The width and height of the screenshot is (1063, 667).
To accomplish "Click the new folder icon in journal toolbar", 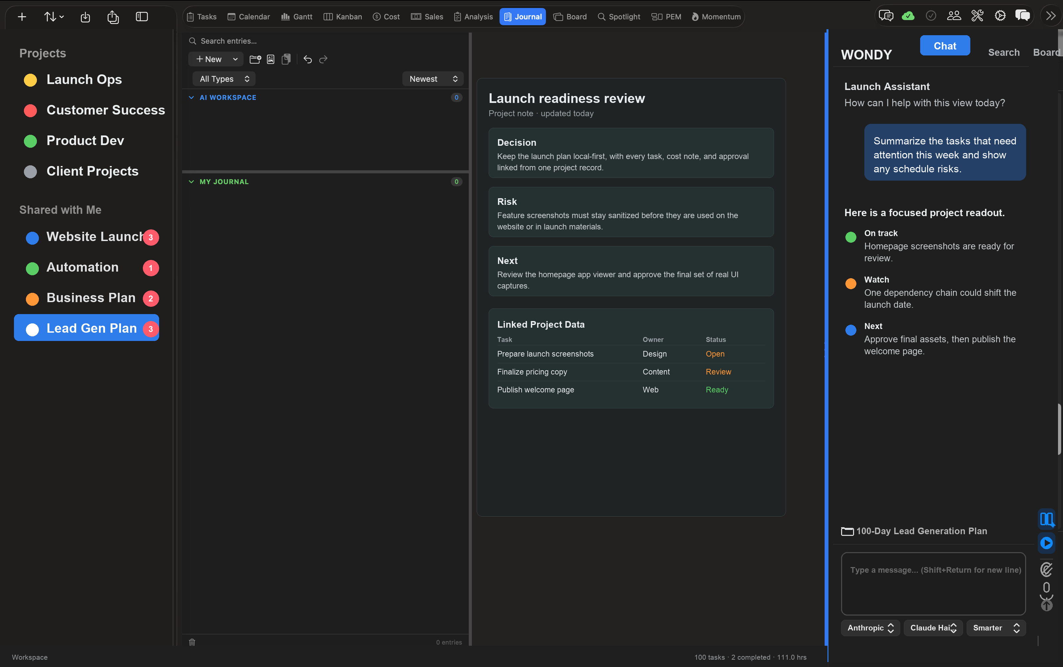I will [x=255, y=59].
